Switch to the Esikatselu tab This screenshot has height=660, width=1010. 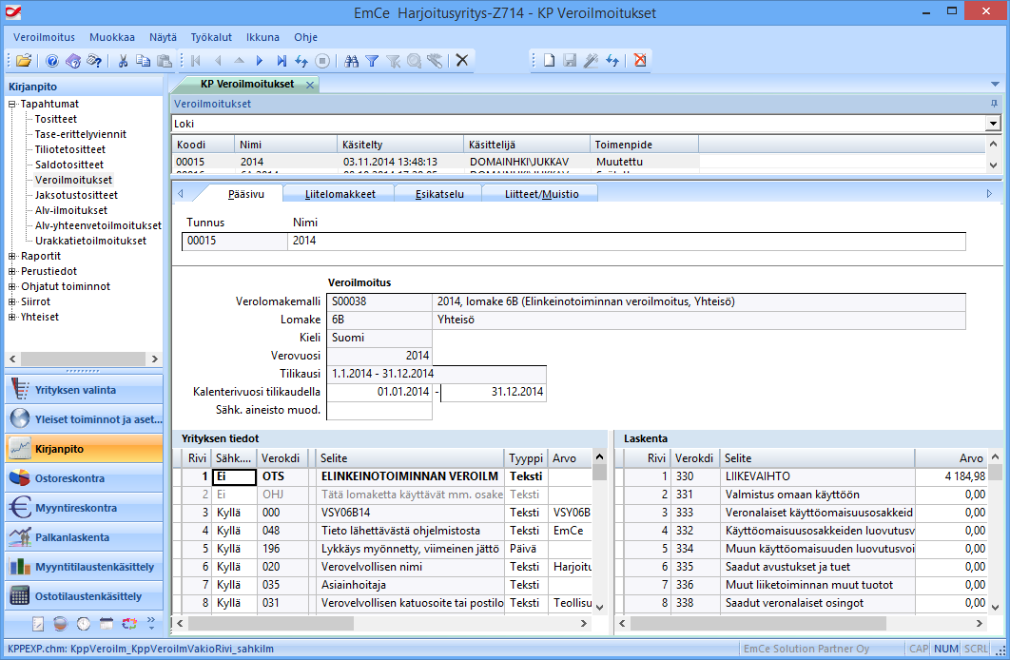click(x=439, y=194)
